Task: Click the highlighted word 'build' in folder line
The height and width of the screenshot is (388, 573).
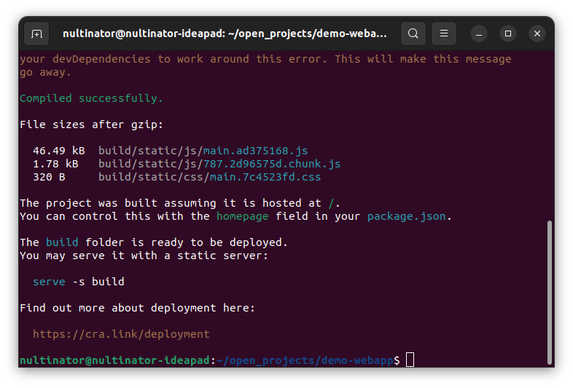Action: click(62, 242)
